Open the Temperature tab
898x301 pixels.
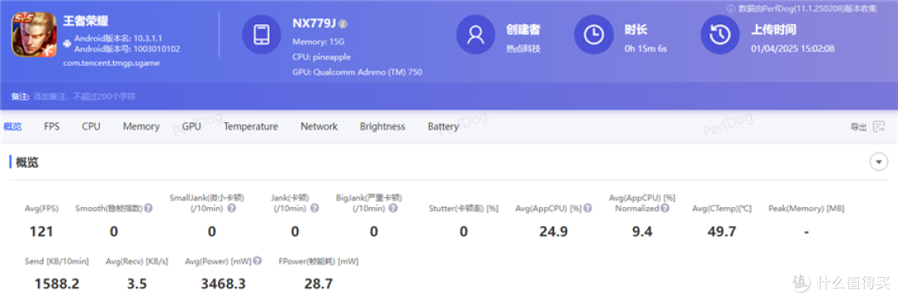(251, 126)
